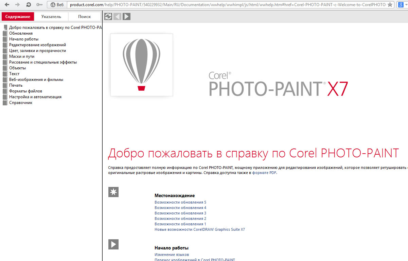
Task: Open Возможности обновления 4 link
Action: (x=180, y=208)
